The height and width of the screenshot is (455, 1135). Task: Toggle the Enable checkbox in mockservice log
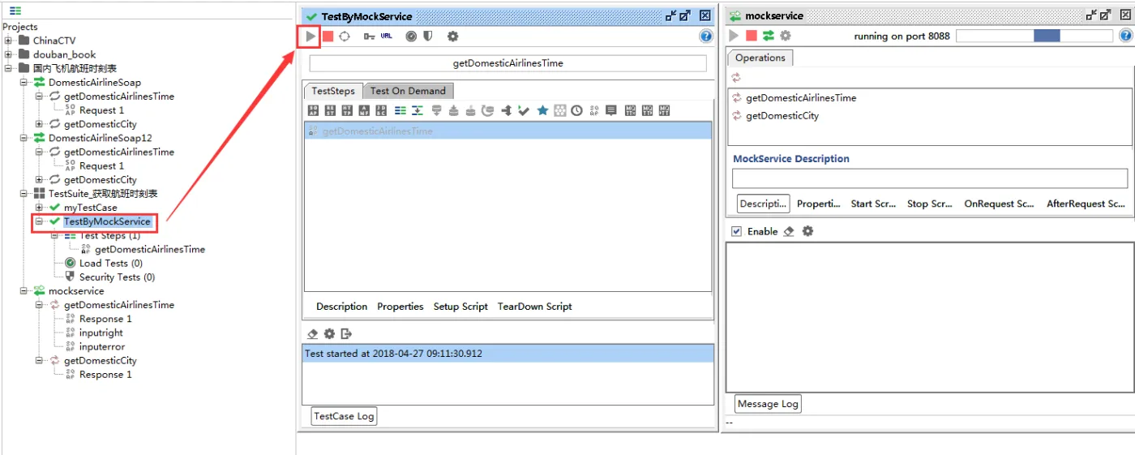(x=736, y=231)
